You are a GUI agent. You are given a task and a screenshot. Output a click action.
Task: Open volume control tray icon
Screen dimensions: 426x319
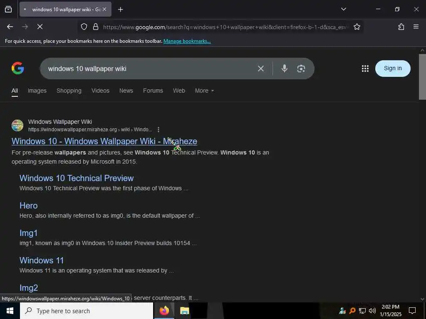[372, 311]
